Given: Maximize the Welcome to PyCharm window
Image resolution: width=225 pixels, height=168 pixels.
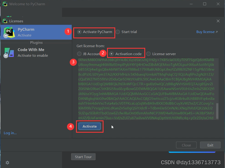Looking at the screenshot, I should [205, 4].
